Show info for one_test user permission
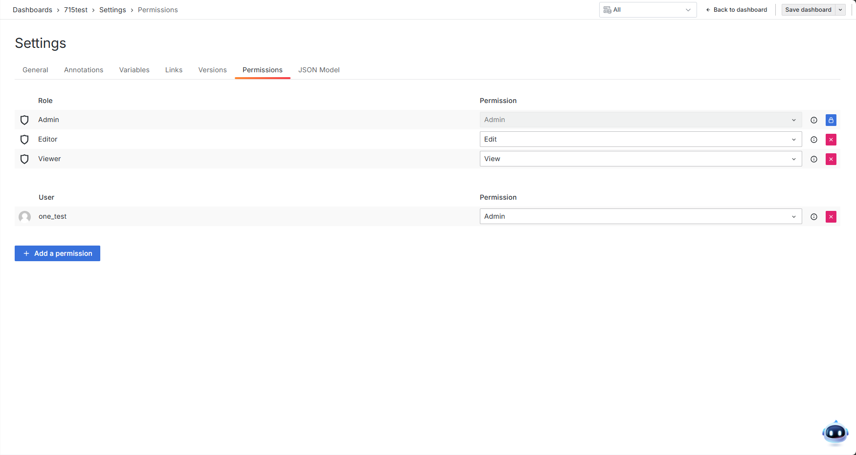Screen dimensions: 856x455 (x=814, y=217)
